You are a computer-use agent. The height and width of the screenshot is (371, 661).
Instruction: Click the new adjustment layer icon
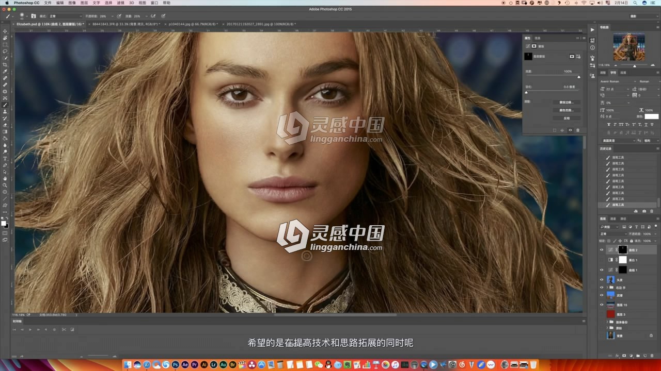[x=631, y=356]
